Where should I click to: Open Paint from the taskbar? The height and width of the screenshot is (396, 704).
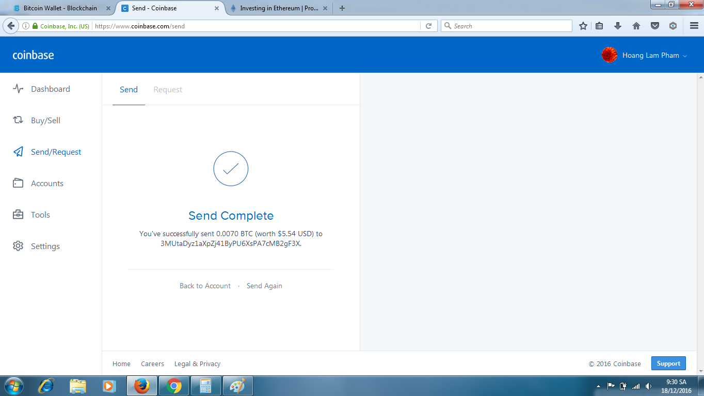tap(238, 386)
